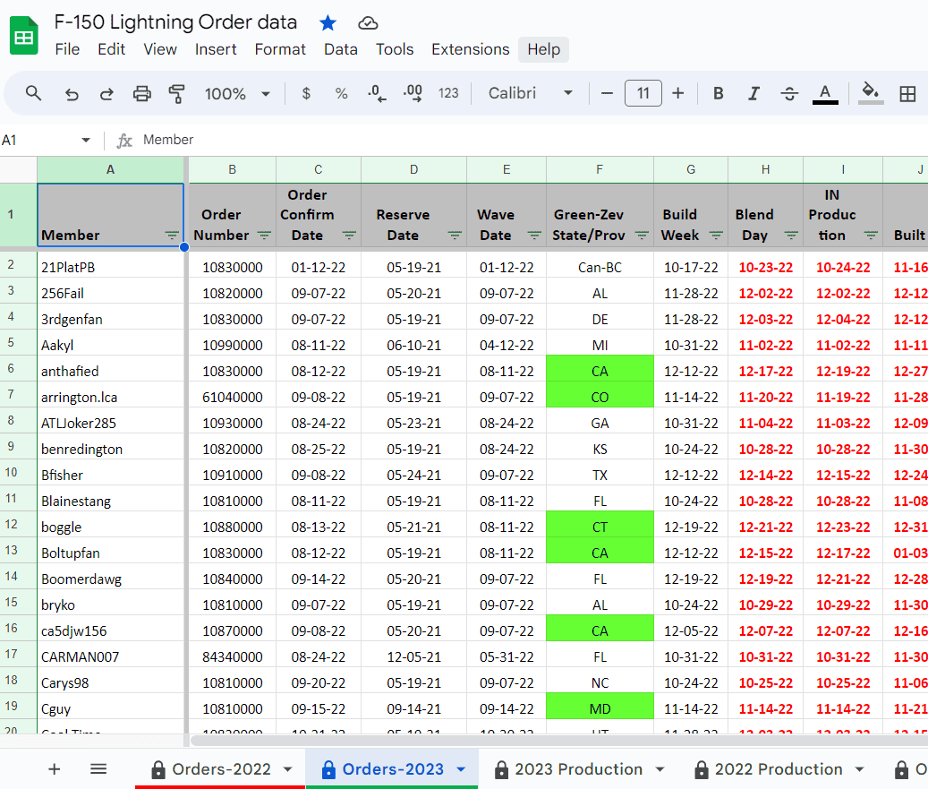Click the font size input field
This screenshot has height=789, width=928.
(643, 93)
